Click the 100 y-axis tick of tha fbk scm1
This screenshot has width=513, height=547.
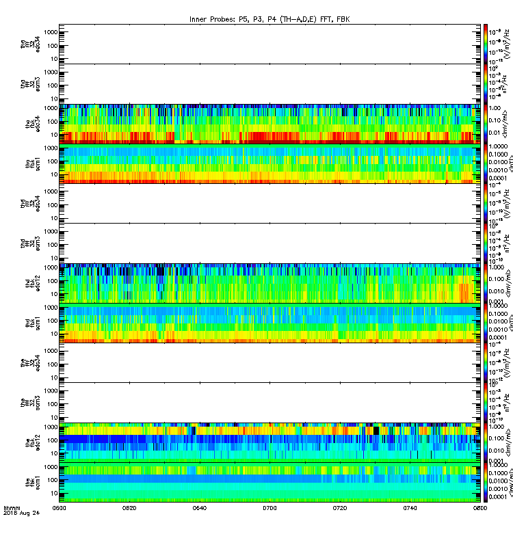point(53,161)
